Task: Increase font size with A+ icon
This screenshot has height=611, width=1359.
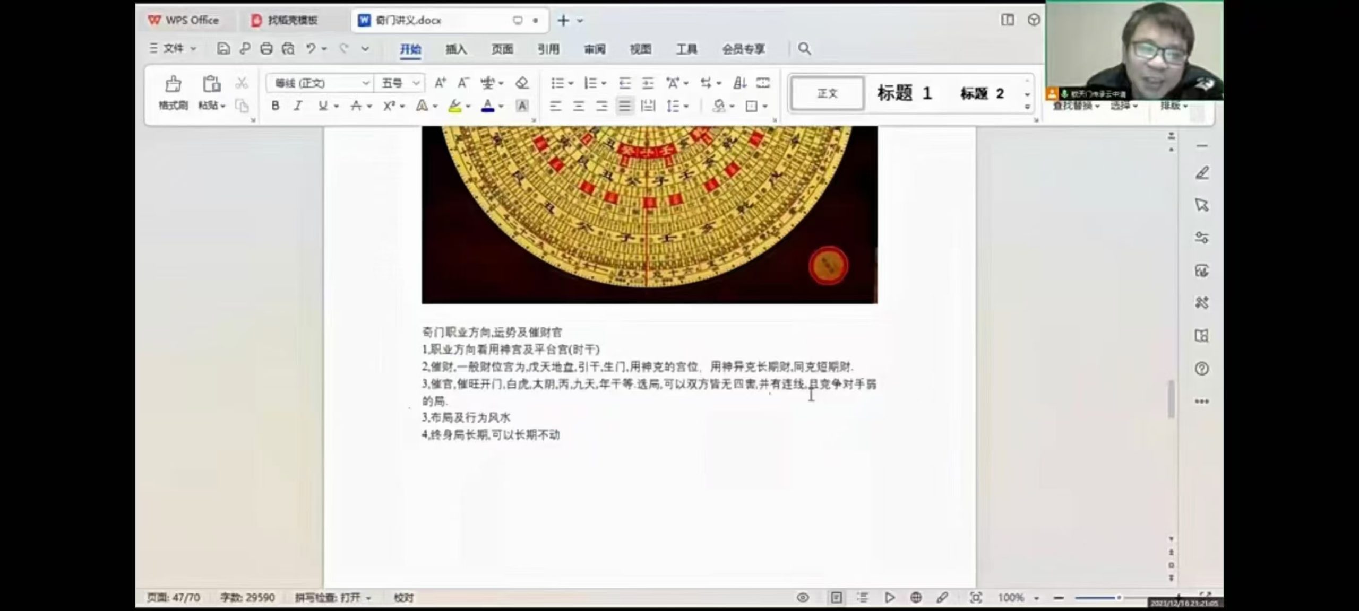Action: pos(440,83)
